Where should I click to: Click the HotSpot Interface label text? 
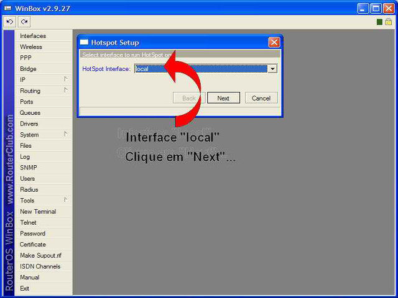(106, 69)
